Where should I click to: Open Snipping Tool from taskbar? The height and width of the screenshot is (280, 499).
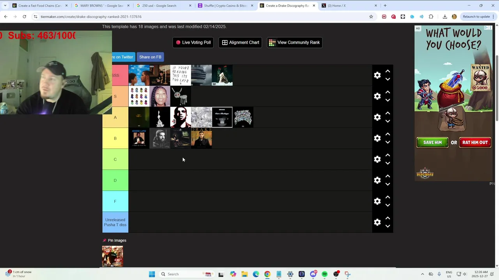347,274
